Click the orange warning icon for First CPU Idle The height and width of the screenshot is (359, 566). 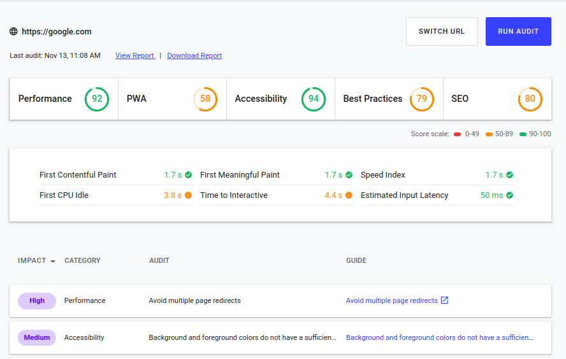pyautogui.click(x=188, y=195)
